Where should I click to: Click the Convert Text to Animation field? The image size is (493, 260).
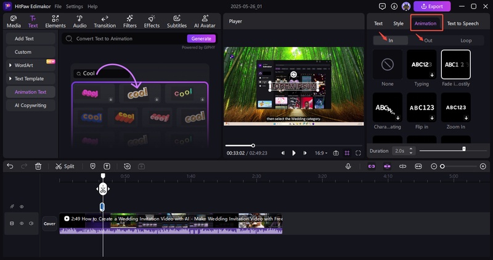point(126,38)
